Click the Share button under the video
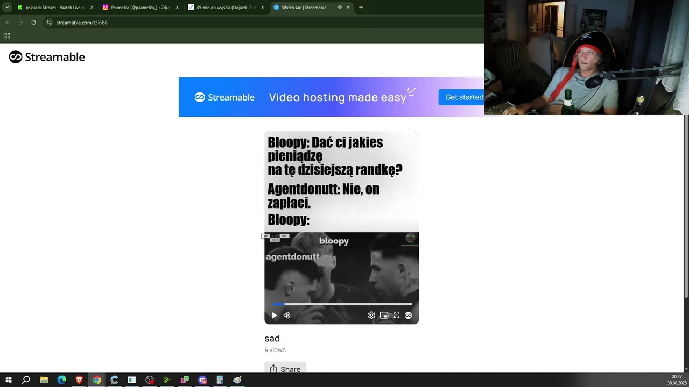Screen dimensions: 689x387 coord(285,369)
